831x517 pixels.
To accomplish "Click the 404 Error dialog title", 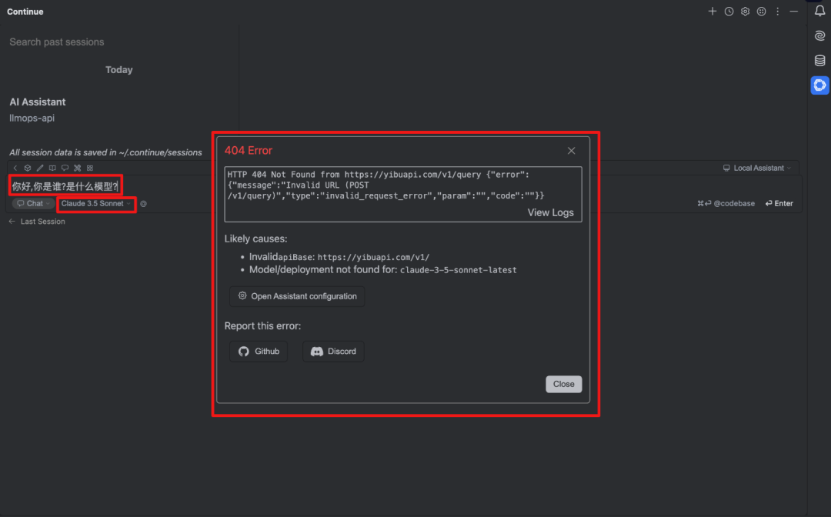I will click(248, 151).
